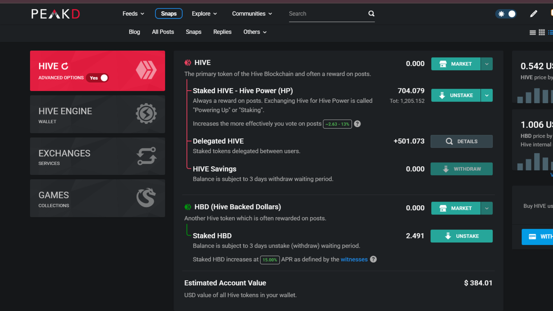Click the Exchanges swap arrows icon
The width and height of the screenshot is (553, 311).
(x=146, y=156)
